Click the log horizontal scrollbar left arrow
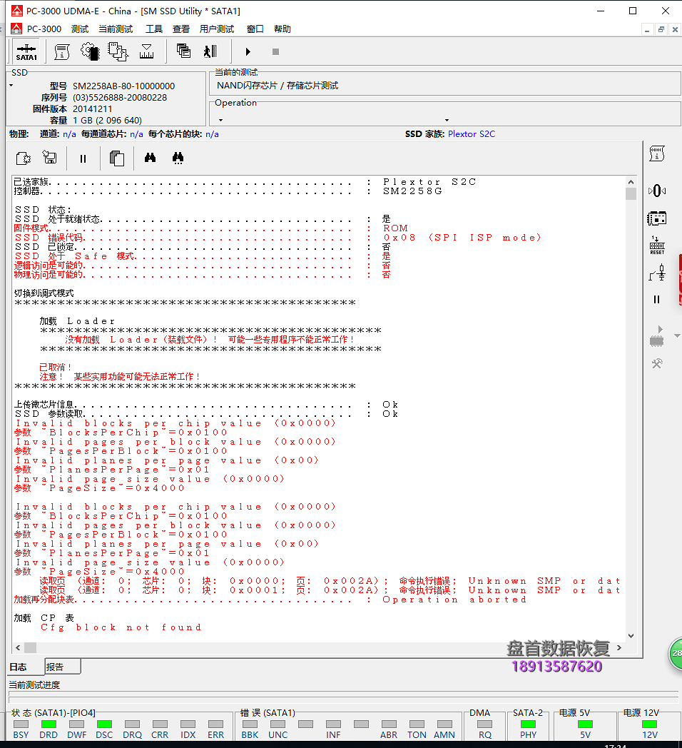682x748 pixels. (18, 647)
